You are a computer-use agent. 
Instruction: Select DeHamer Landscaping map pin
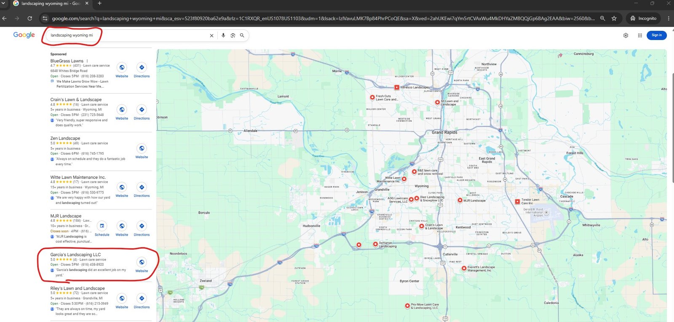[375, 244]
